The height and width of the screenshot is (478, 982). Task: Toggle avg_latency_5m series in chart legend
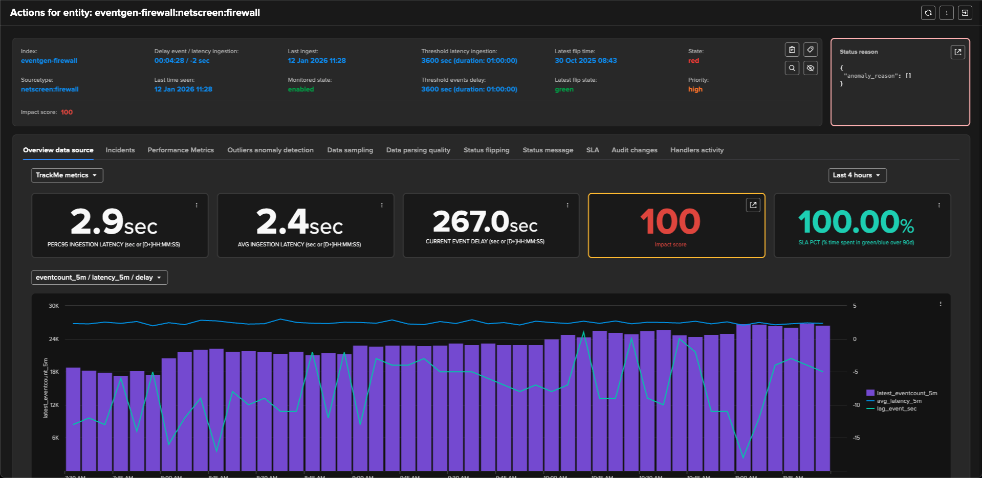click(x=899, y=401)
